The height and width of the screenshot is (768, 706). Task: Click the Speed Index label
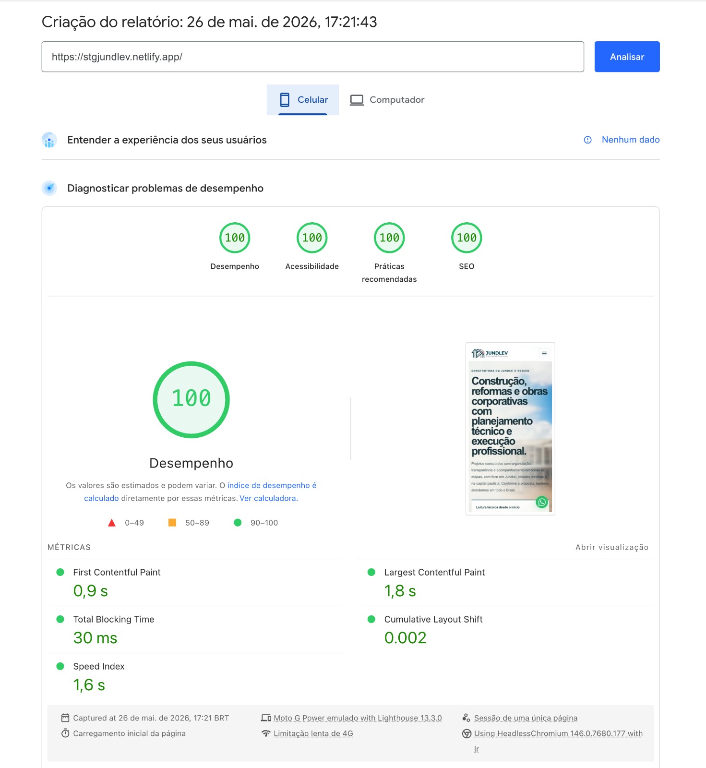(99, 666)
